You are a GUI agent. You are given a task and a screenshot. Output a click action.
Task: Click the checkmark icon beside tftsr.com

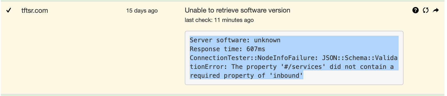9,10
